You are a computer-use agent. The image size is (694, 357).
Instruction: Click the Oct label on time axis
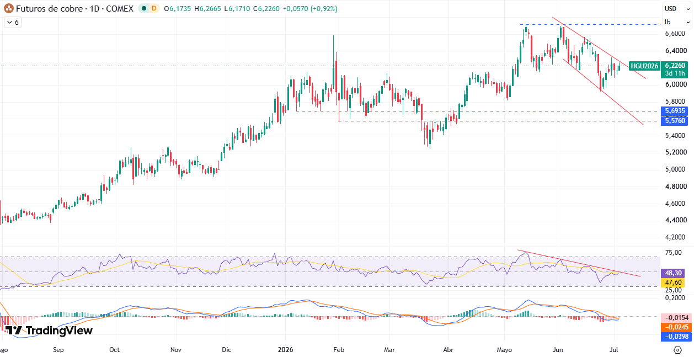(115, 350)
